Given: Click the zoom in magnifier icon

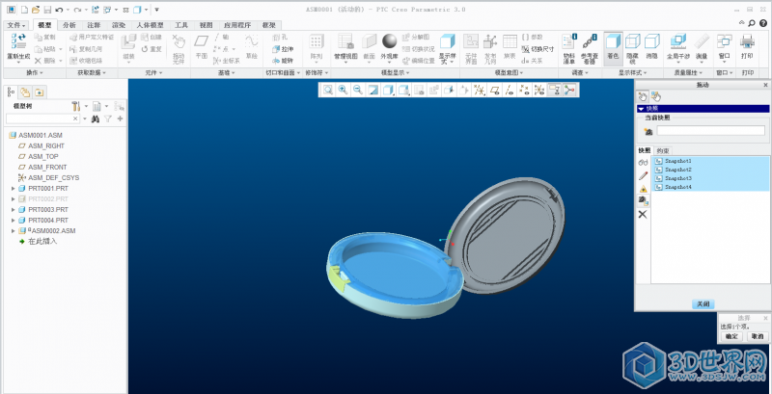Looking at the screenshot, I should tap(343, 90).
